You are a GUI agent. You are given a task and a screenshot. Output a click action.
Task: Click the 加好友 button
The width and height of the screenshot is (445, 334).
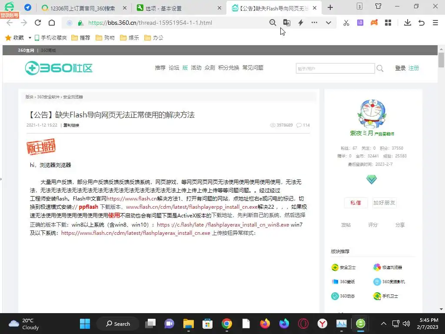pos(384,203)
